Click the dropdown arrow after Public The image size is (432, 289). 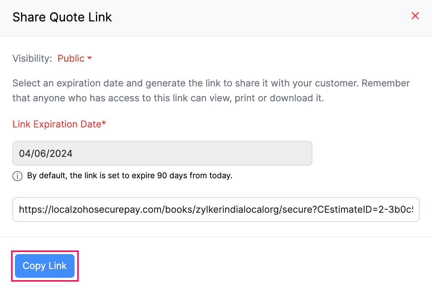tap(90, 58)
